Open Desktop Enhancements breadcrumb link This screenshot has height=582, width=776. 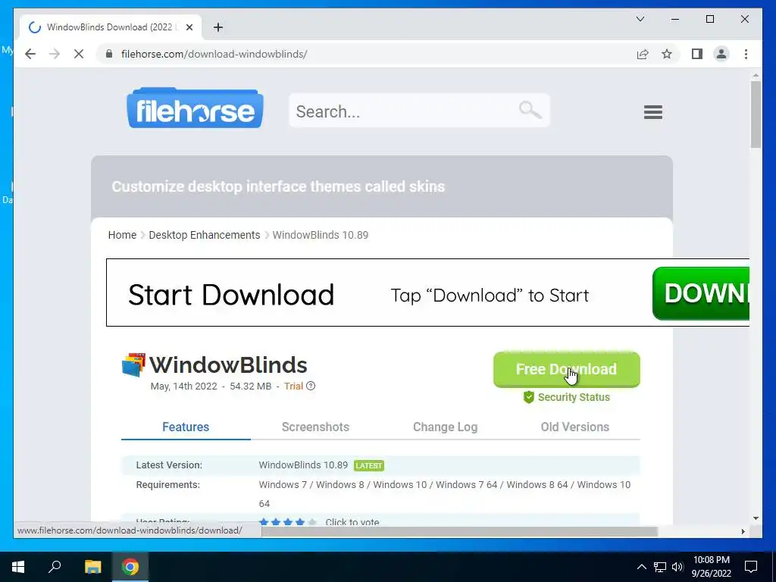pos(205,235)
